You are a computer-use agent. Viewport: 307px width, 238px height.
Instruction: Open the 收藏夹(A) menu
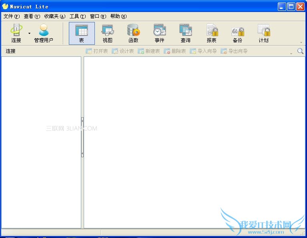point(55,16)
